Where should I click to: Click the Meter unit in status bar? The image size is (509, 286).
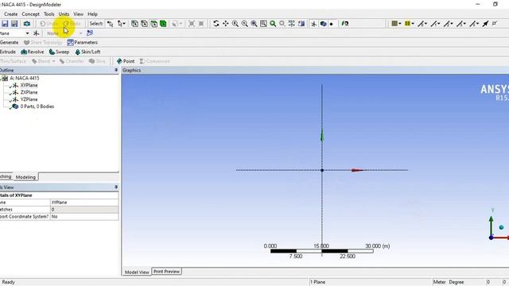439,282
